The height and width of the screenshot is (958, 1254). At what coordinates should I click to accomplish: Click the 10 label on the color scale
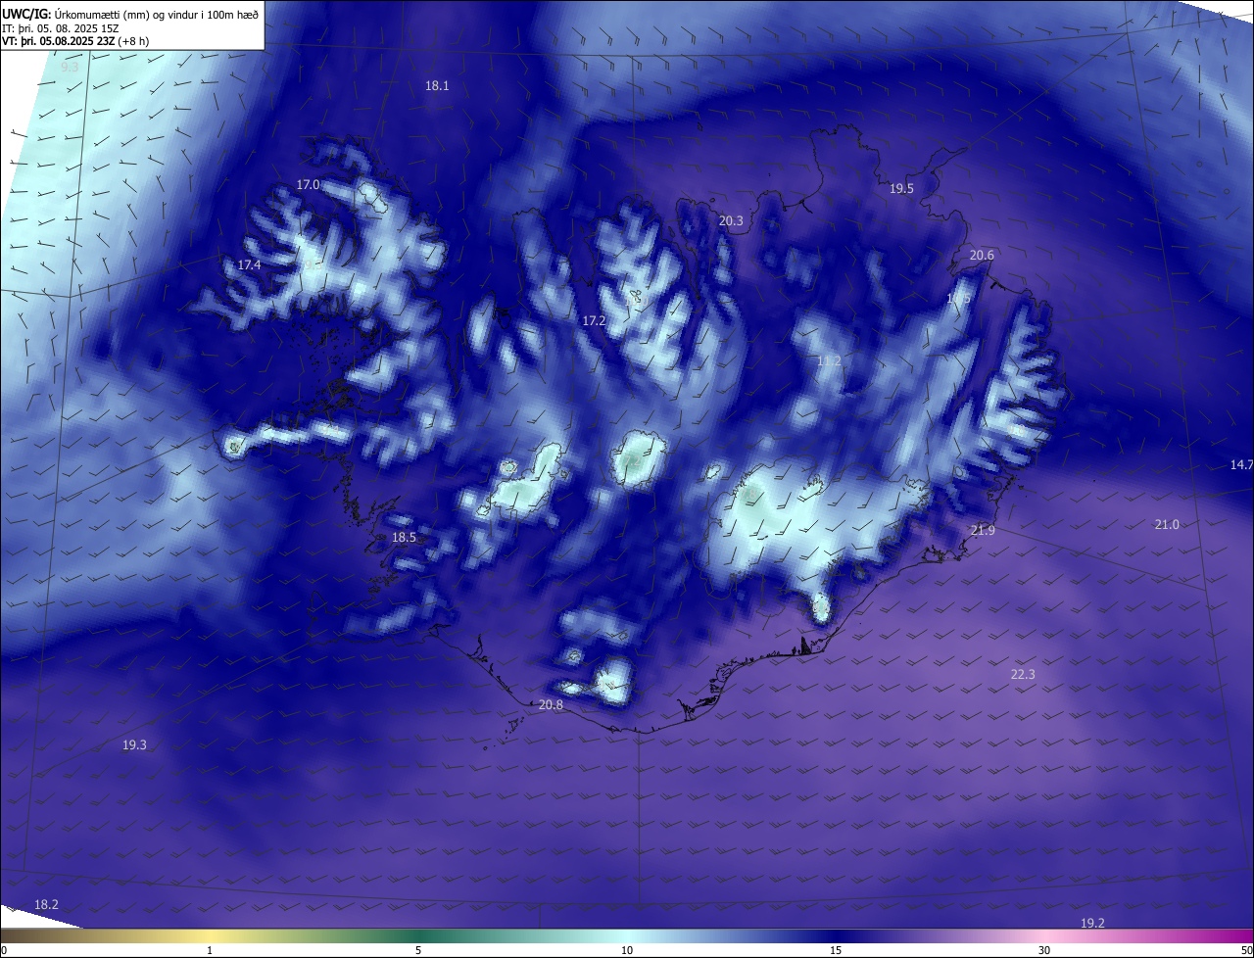tap(627, 950)
